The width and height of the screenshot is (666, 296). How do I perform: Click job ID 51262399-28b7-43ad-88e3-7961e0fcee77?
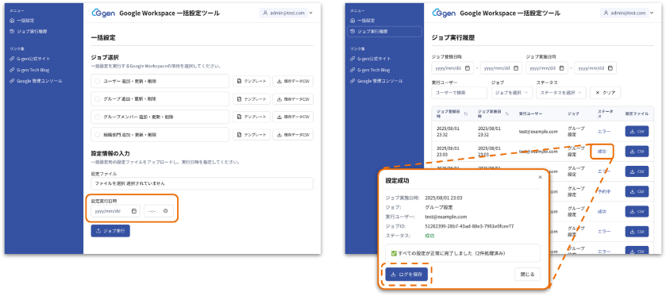469,226
